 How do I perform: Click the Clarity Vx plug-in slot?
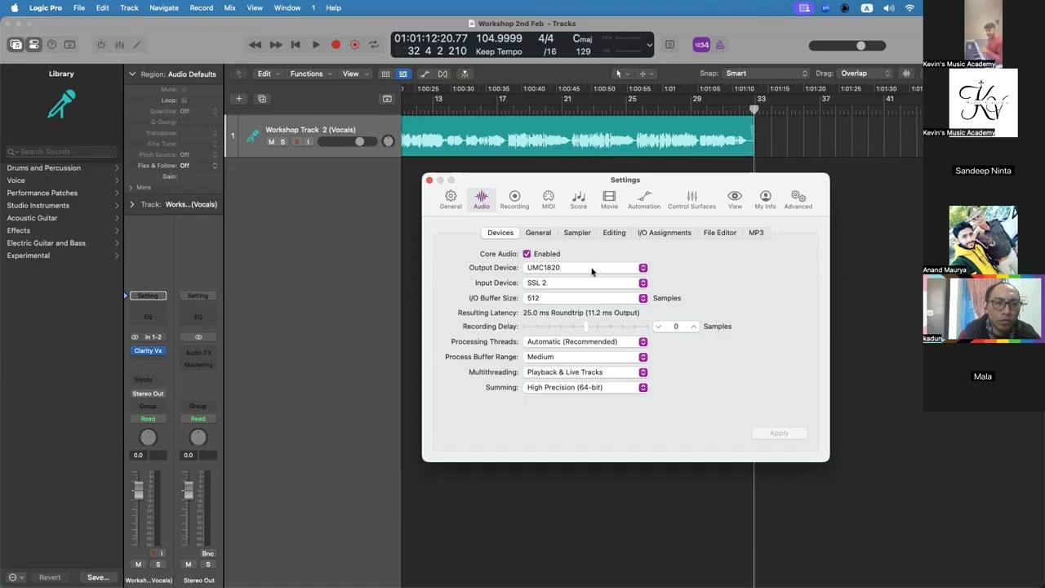click(x=148, y=351)
